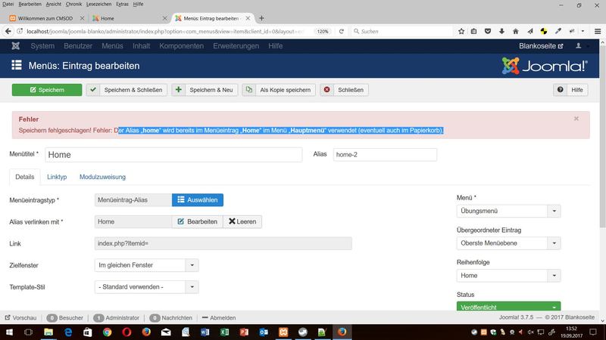This screenshot has width=606, height=340.
Task: Expand the Übergeordneter Eintrag dropdown
Action: 508,243
